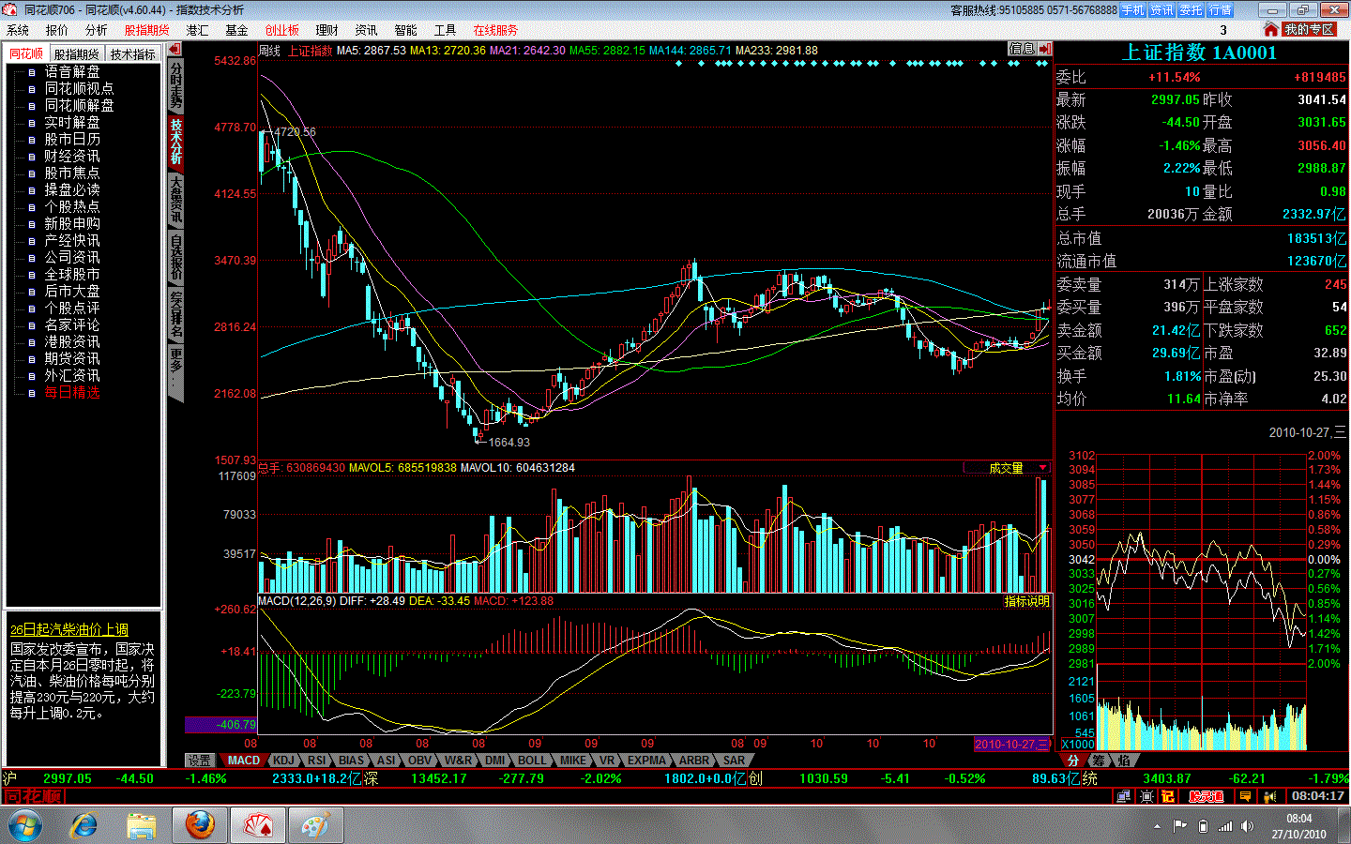Launch Internet Explorer from taskbar
1351x844 pixels.
[x=83, y=825]
